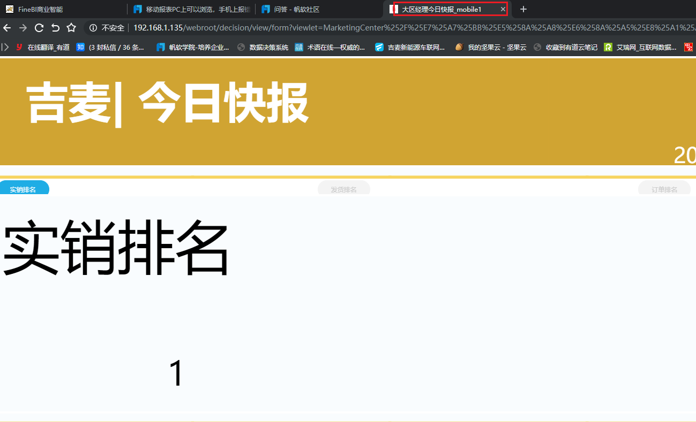Show site info for 不安全 warning

pos(107,28)
